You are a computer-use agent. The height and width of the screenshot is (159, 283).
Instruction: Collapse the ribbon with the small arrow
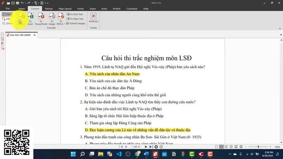pos(280,29)
